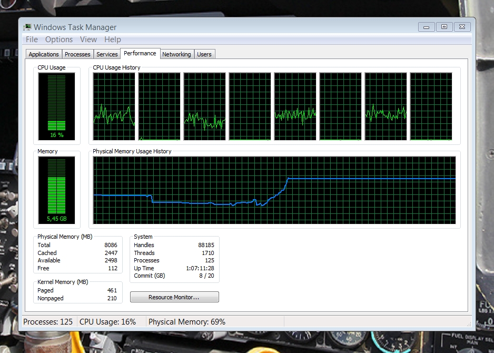
Task: Click the Free memory value 112
Action: (x=113, y=268)
